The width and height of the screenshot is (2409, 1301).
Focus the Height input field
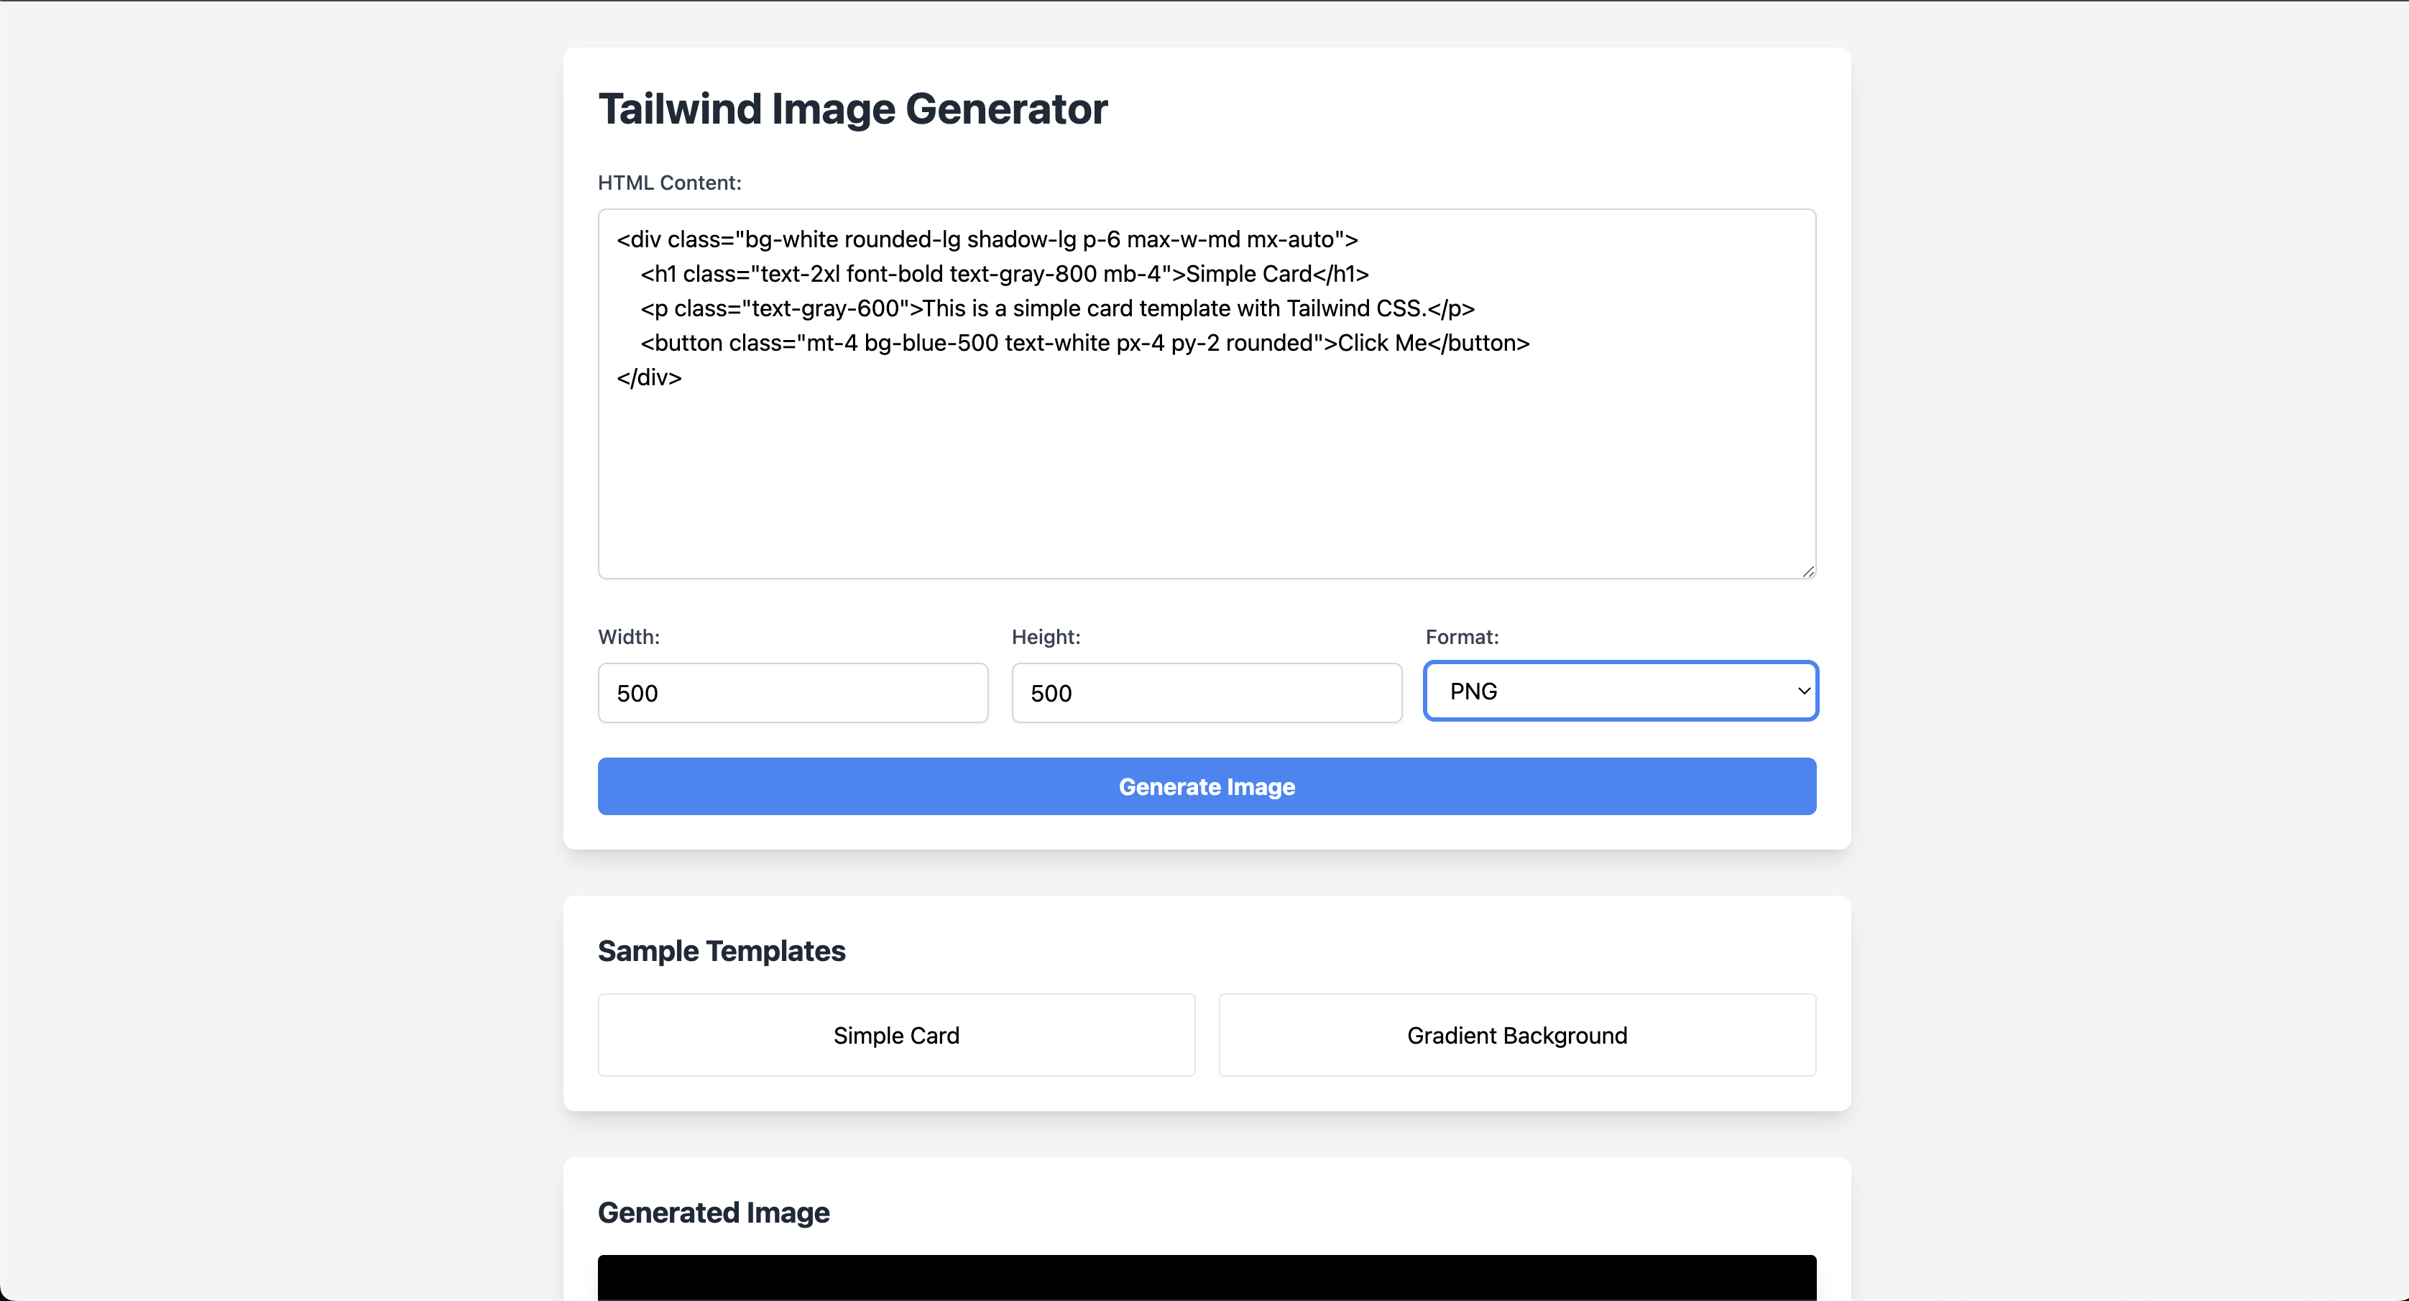point(1205,693)
